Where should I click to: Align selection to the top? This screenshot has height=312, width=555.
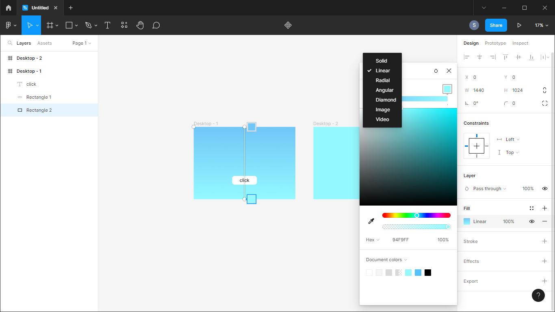coord(505,57)
